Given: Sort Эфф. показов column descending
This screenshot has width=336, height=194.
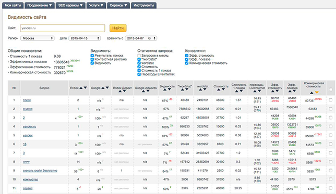Looking at the screenshot, I should click(x=294, y=91).
